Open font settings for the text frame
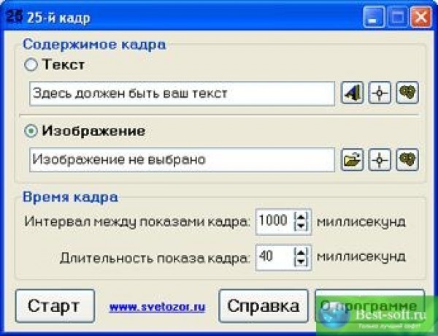 pyautogui.click(x=353, y=93)
